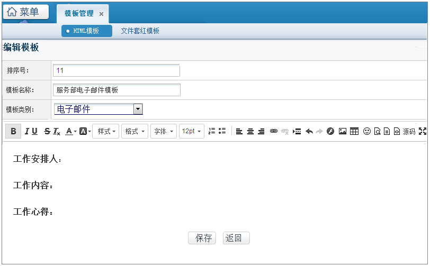Toggle bold formatting in the editor
430x266 pixels.
(x=13, y=131)
